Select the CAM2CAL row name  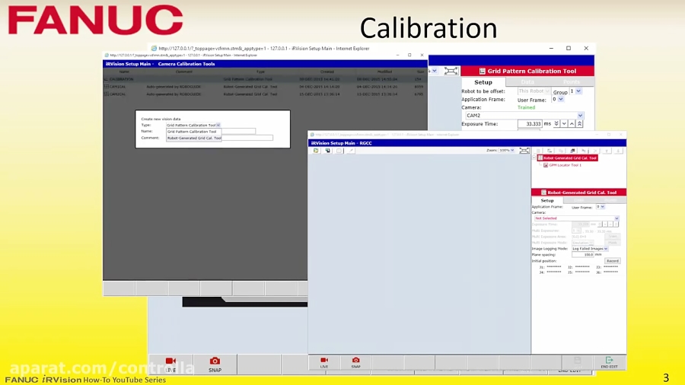tap(117, 94)
